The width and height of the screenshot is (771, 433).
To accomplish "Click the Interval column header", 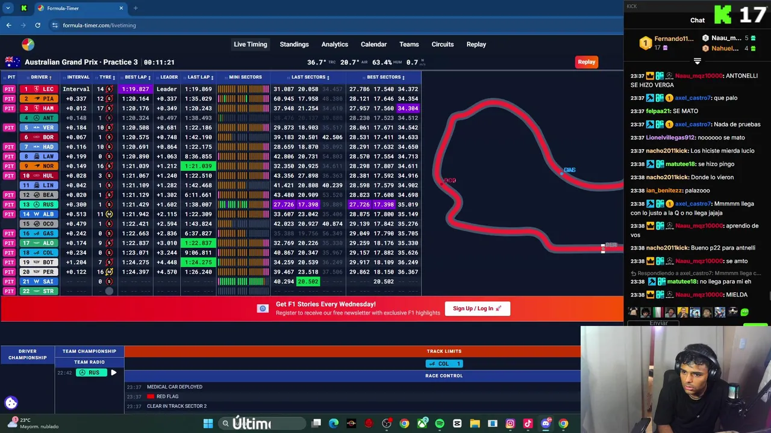I will click(x=78, y=77).
